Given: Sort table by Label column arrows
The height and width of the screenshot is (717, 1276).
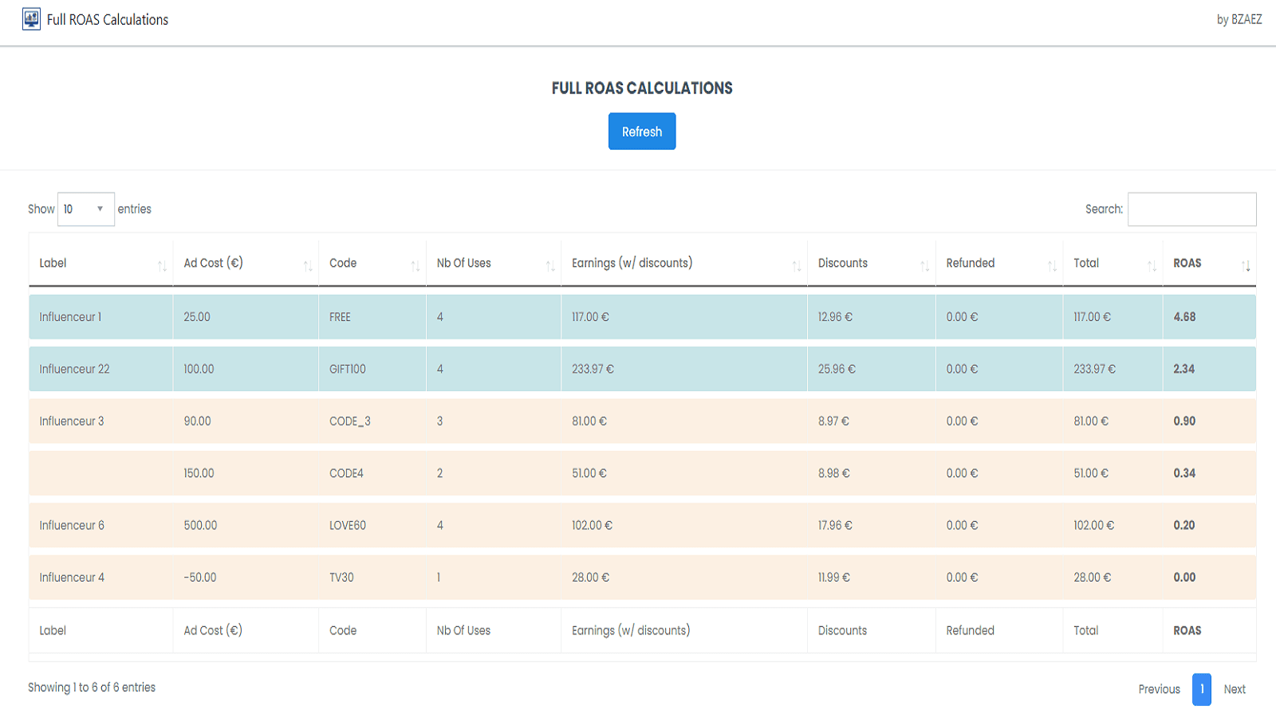Looking at the screenshot, I should (x=162, y=265).
